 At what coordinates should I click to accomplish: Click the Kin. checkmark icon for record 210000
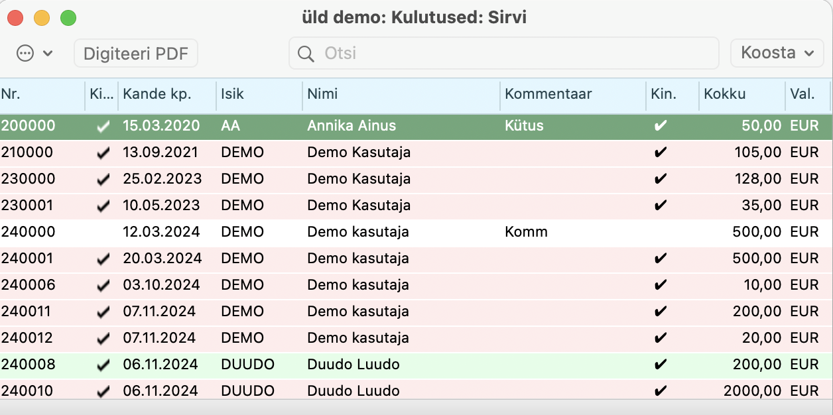click(660, 152)
